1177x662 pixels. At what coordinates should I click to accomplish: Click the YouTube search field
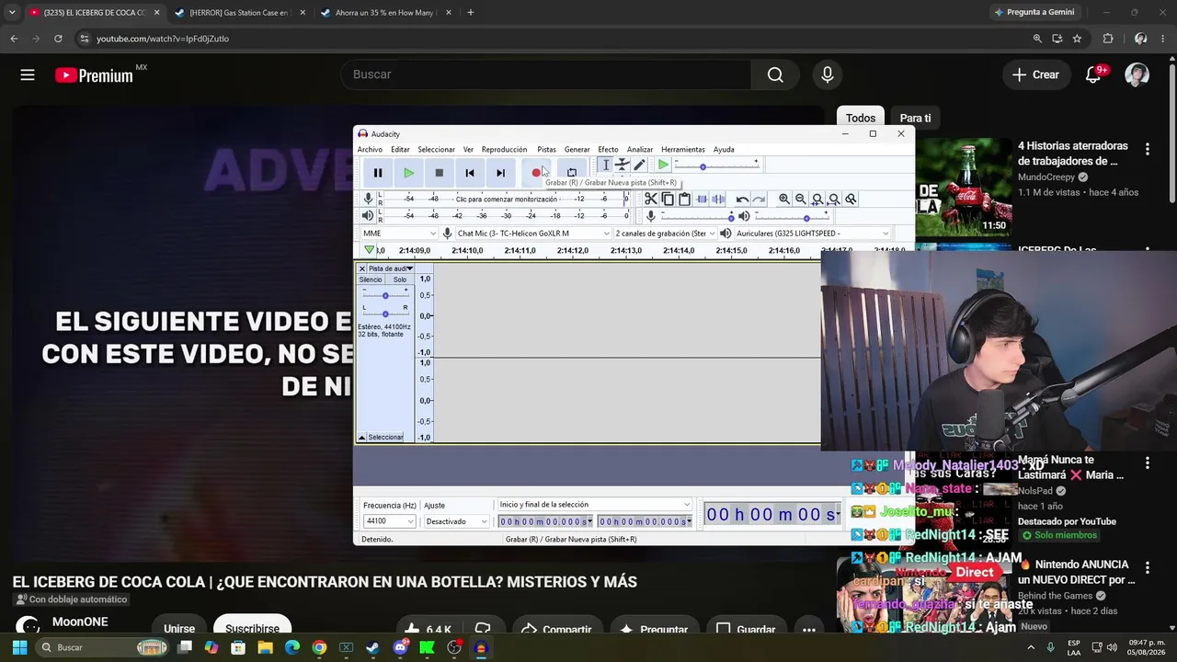pos(546,74)
